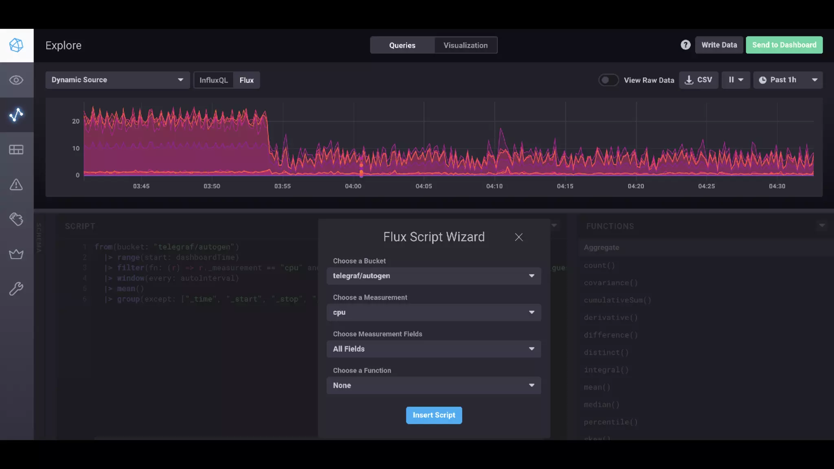Open the Dashboards grid icon in sidebar
The height and width of the screenshot is (469, 834).
[16, 150]
